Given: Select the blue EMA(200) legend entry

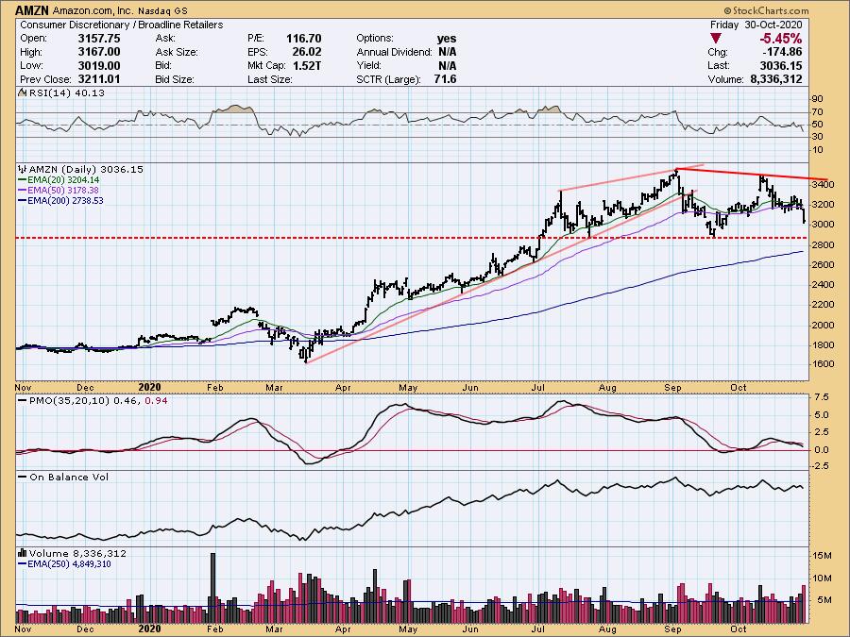Looking at the screenshot, I should click(x=57, y=200).
